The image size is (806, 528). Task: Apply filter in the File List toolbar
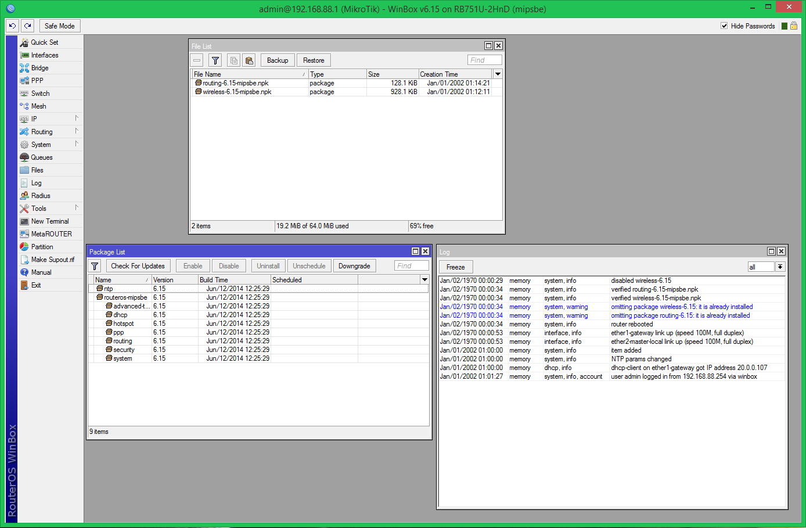click(215, 60)
